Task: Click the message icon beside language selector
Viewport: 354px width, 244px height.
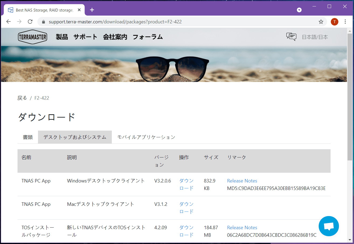Action: click(x=291, y=37)
